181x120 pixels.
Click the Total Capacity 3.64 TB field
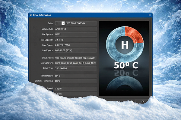click(x=75, y=40)
